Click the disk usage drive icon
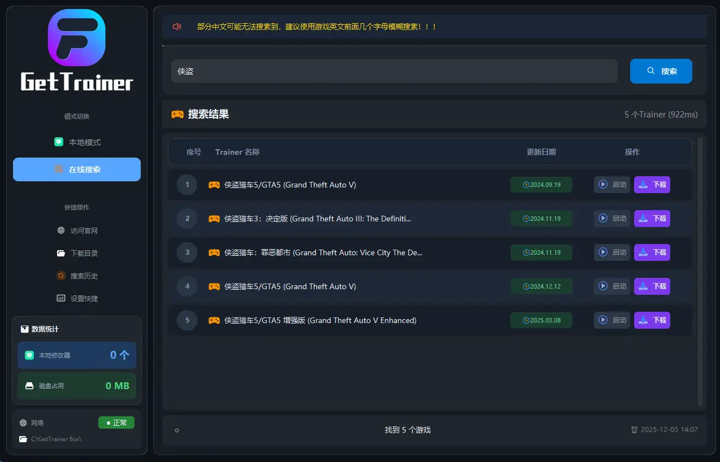Image resolution: width=720 pixels, height=462 pixels. [29, 386]
